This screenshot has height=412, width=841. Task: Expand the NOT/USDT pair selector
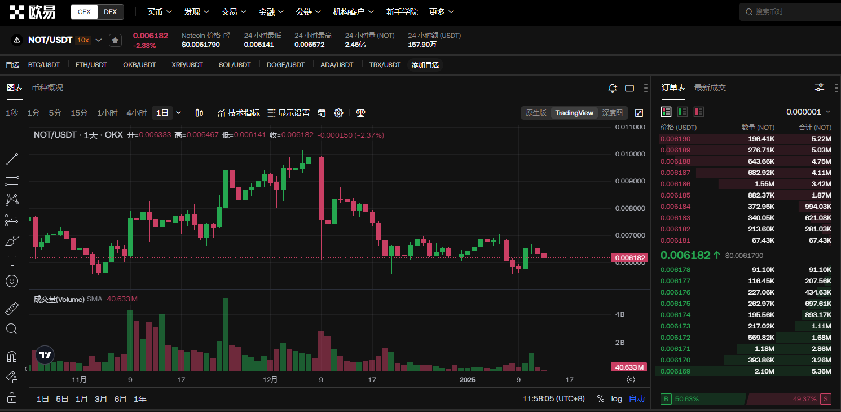[99, 40]
